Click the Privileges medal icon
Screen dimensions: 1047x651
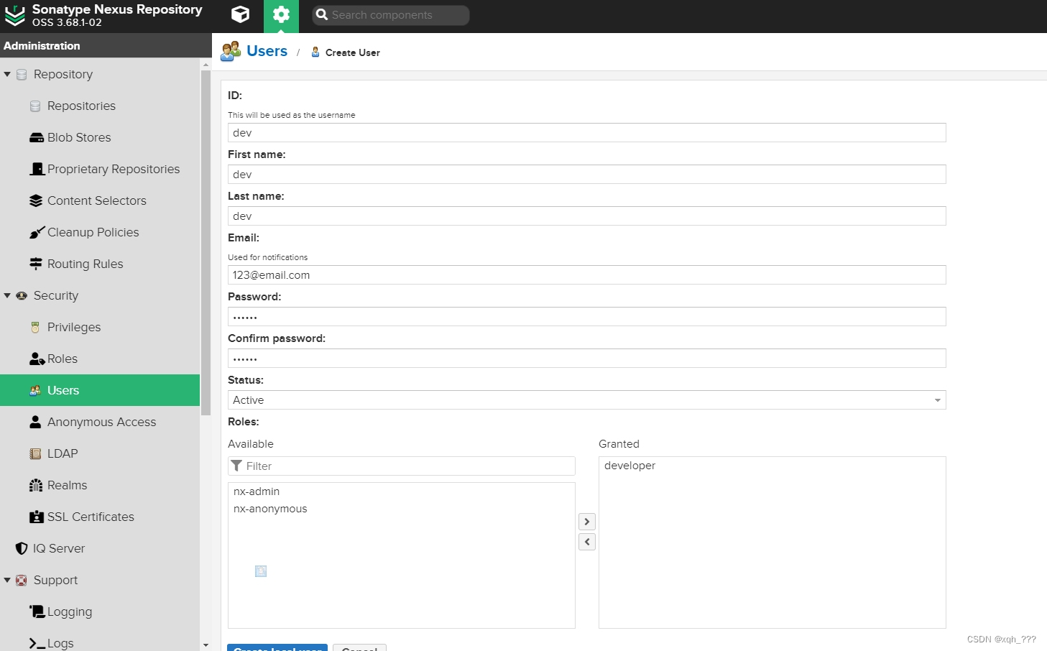pyautogui.click(x=35, y=327)
